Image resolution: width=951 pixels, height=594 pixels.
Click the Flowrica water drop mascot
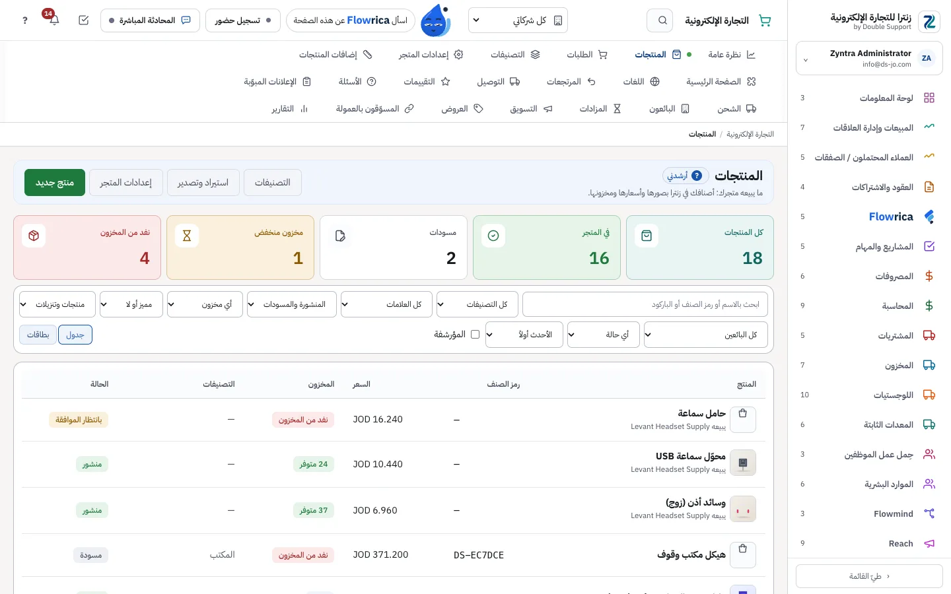pos(435,20)
